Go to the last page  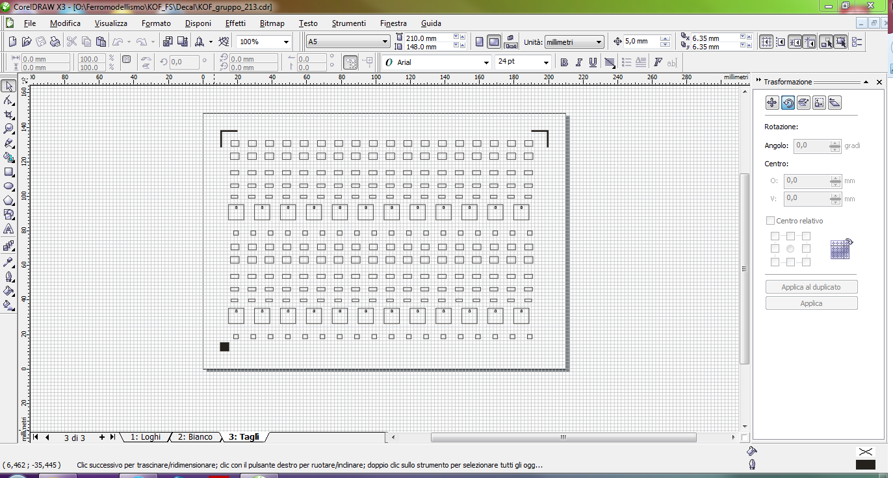(112, 437)
